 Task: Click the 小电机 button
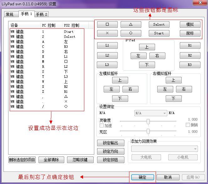[x=183, y=157]
